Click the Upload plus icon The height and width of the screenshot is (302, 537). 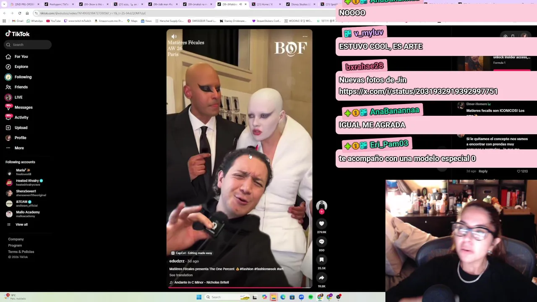[x=8, y=128]
